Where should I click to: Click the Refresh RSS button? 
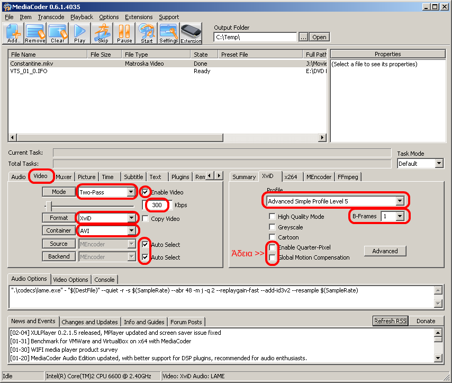pyautogui.click(x=390, y=321)
